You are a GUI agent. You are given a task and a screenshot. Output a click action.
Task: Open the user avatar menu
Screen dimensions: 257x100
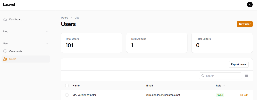250,5
